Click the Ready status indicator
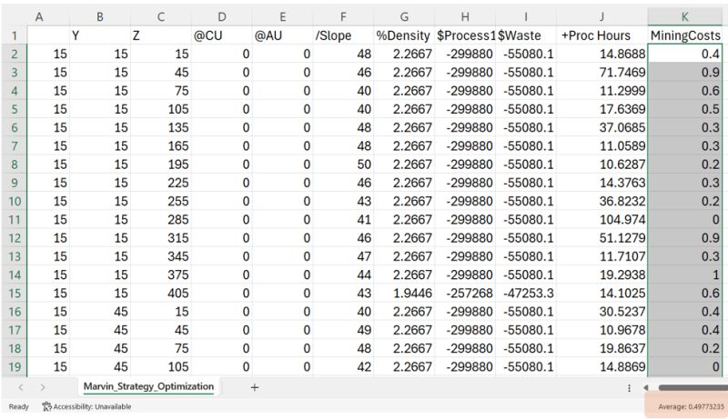The image size is (728, 419). 18,407
